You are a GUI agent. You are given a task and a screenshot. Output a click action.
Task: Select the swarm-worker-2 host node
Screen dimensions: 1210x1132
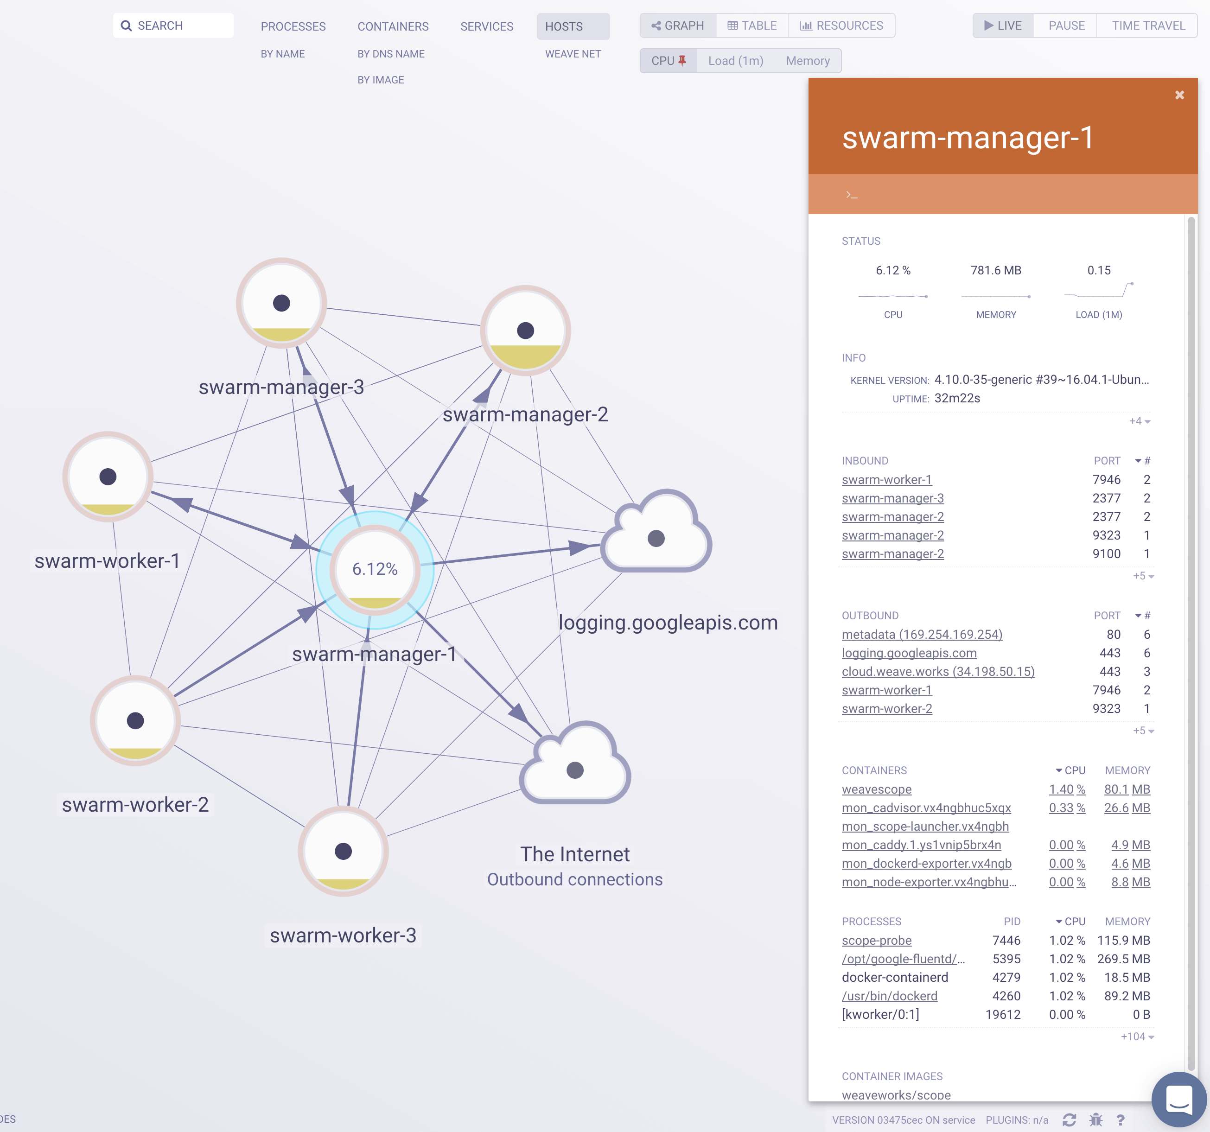[135, 720]
